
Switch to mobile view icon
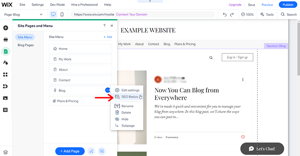click(x=62, y=15)
